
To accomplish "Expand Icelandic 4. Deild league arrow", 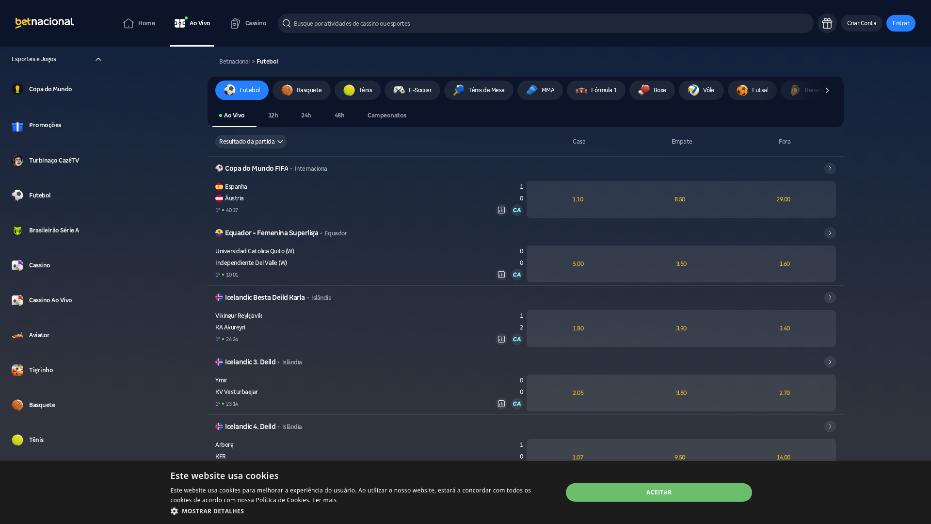I will click(x=830, y=426).
